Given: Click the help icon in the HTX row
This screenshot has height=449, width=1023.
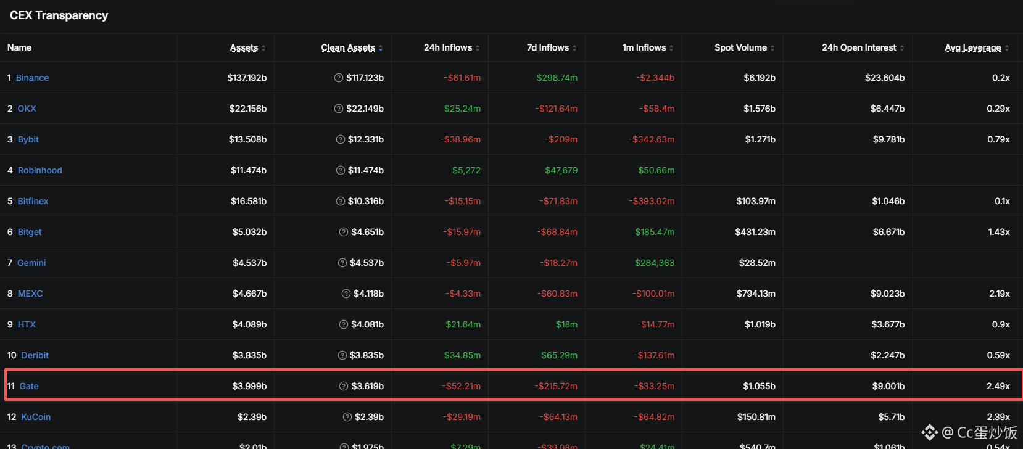Looking at the screenshot, I should (x=344, y=324).
